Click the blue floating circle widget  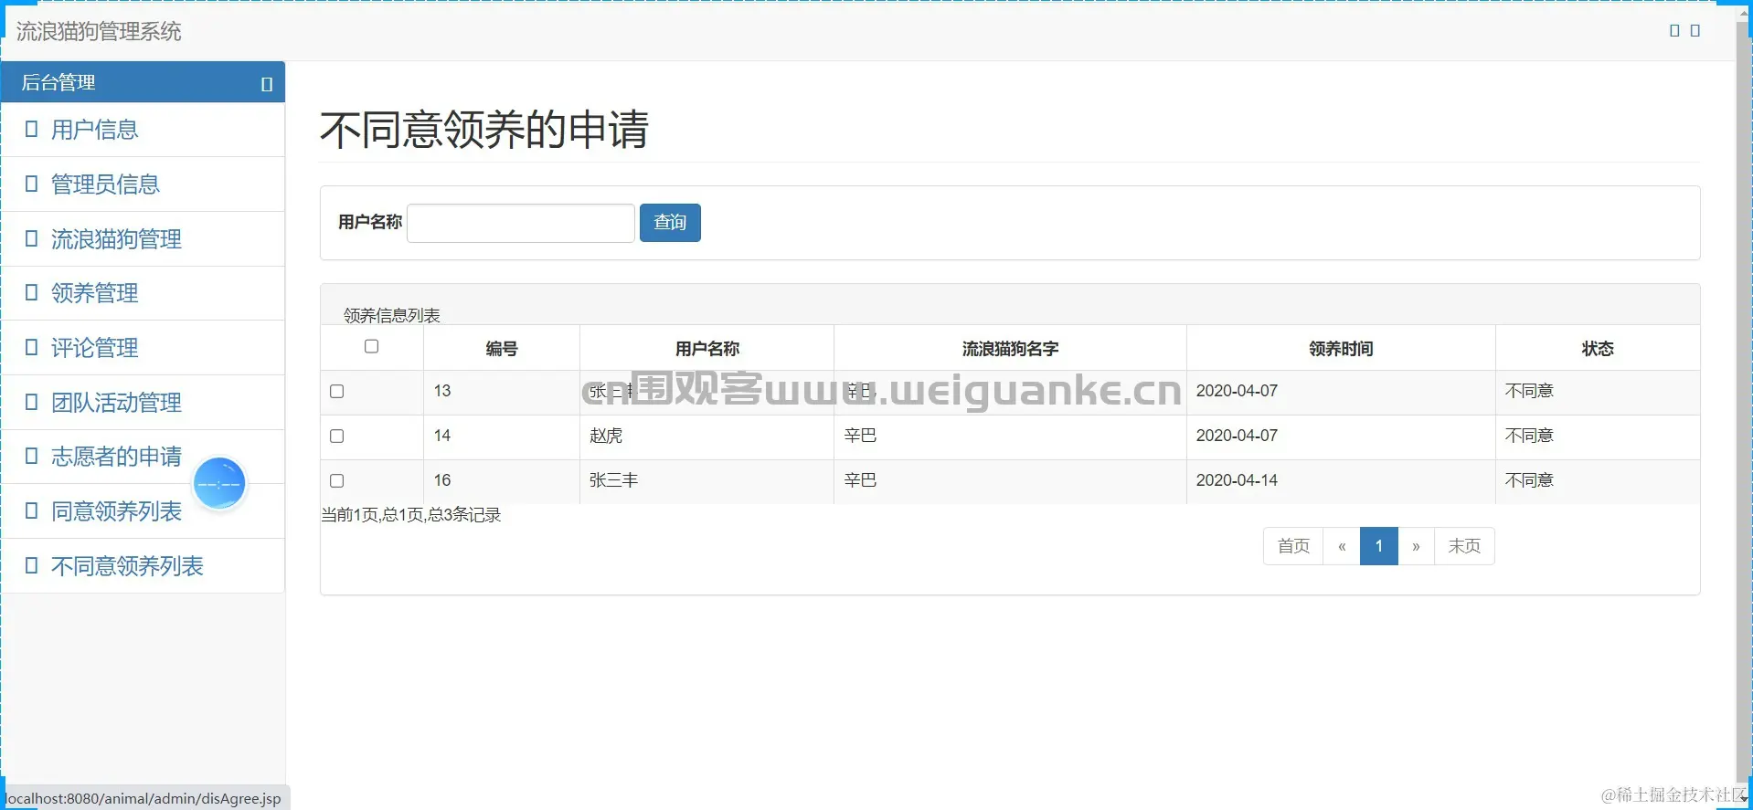[219, 483]
